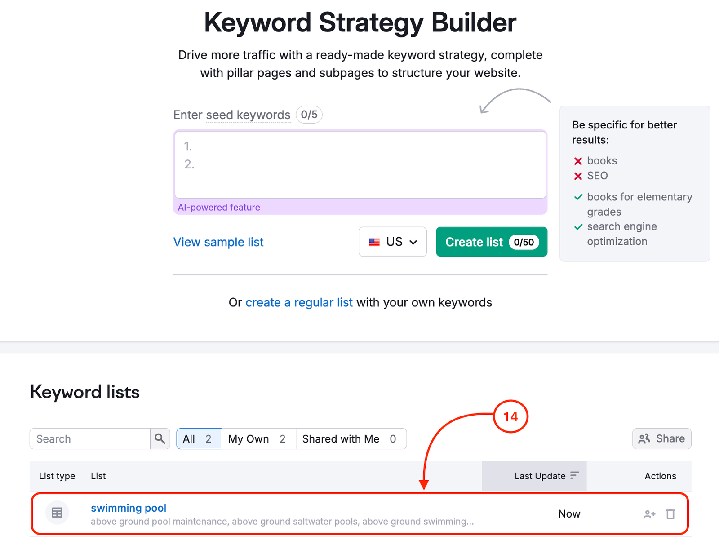Click the US flag icon
This screenshot has width=719, height=540.
pyautogui.click(x=373, y=242)
